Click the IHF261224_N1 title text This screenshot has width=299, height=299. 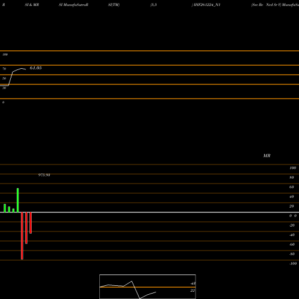[207, 5]
